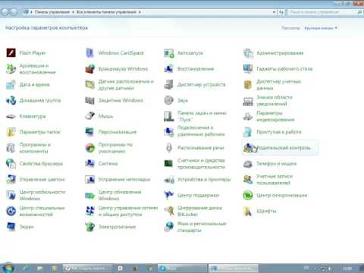Open Устранение неполадок link
Screen dimensions: 364x273
point(124,180)
